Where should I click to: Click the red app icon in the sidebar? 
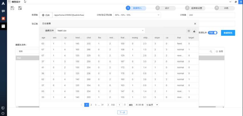tap(3, 18)
